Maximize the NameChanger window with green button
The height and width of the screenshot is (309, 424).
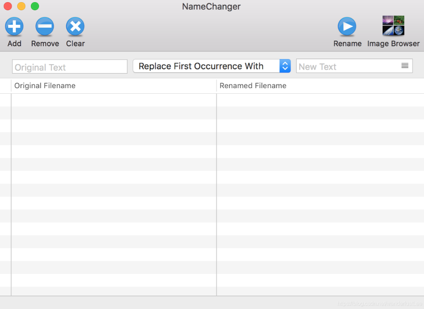coord(35,6)
